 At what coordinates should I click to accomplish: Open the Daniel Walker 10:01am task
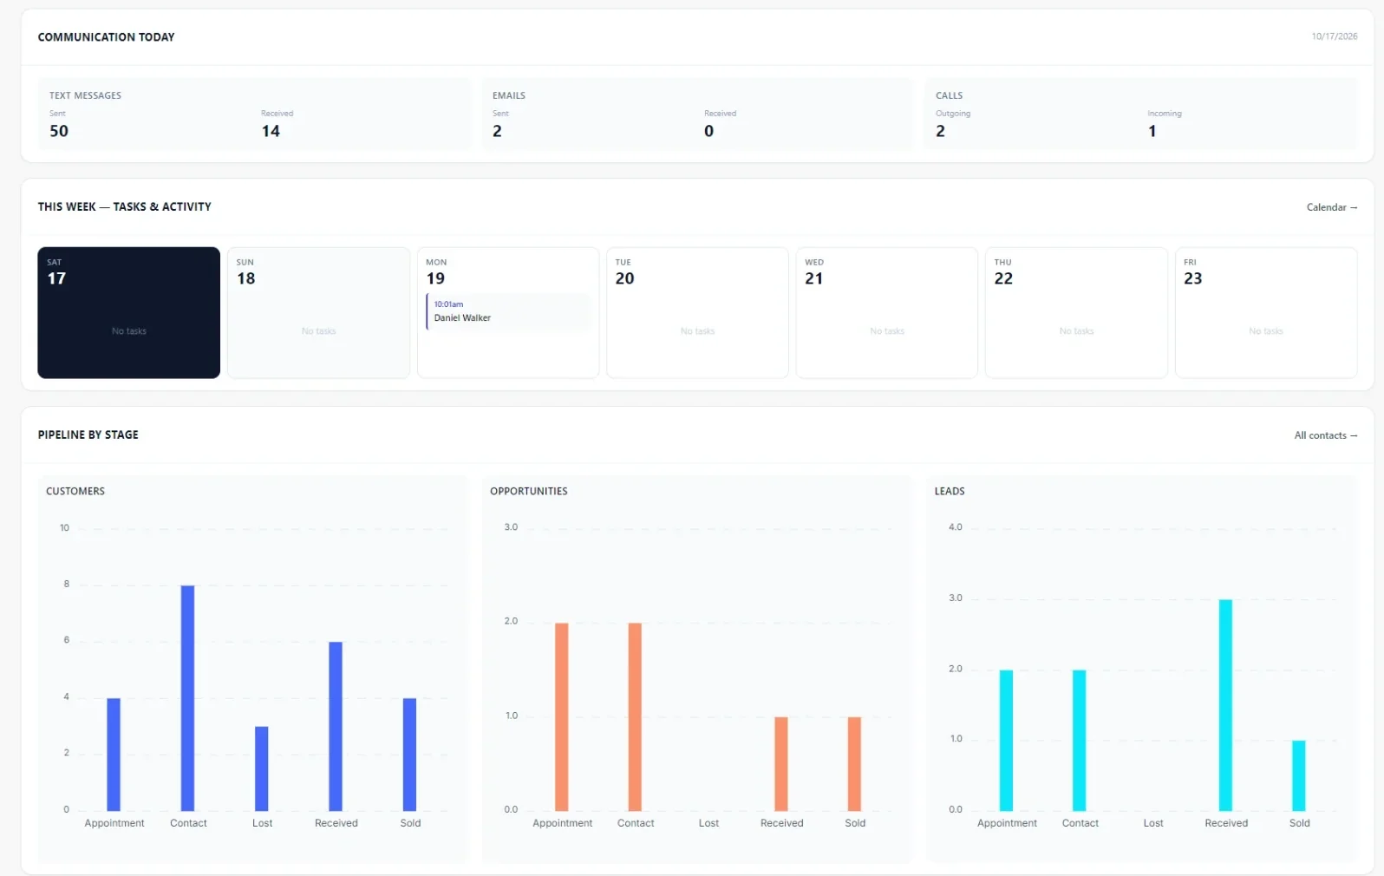508,311
